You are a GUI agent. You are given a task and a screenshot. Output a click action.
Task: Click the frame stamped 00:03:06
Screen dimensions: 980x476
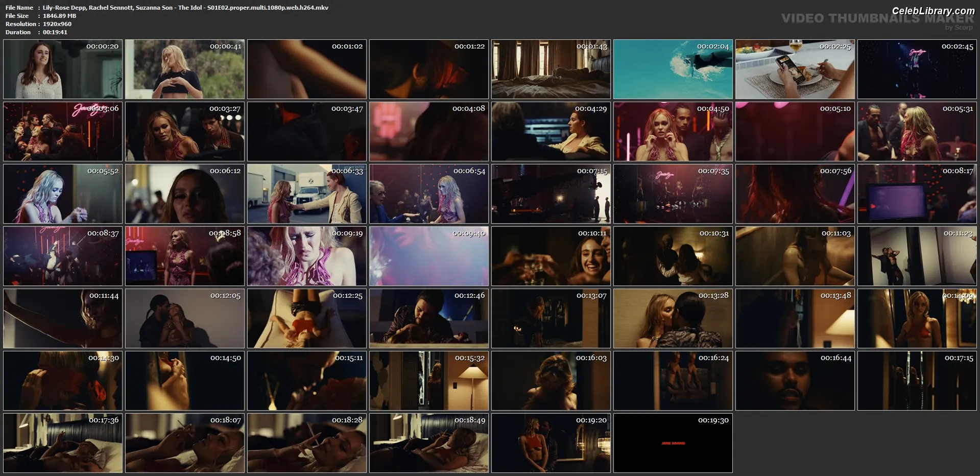click(63, 131)
